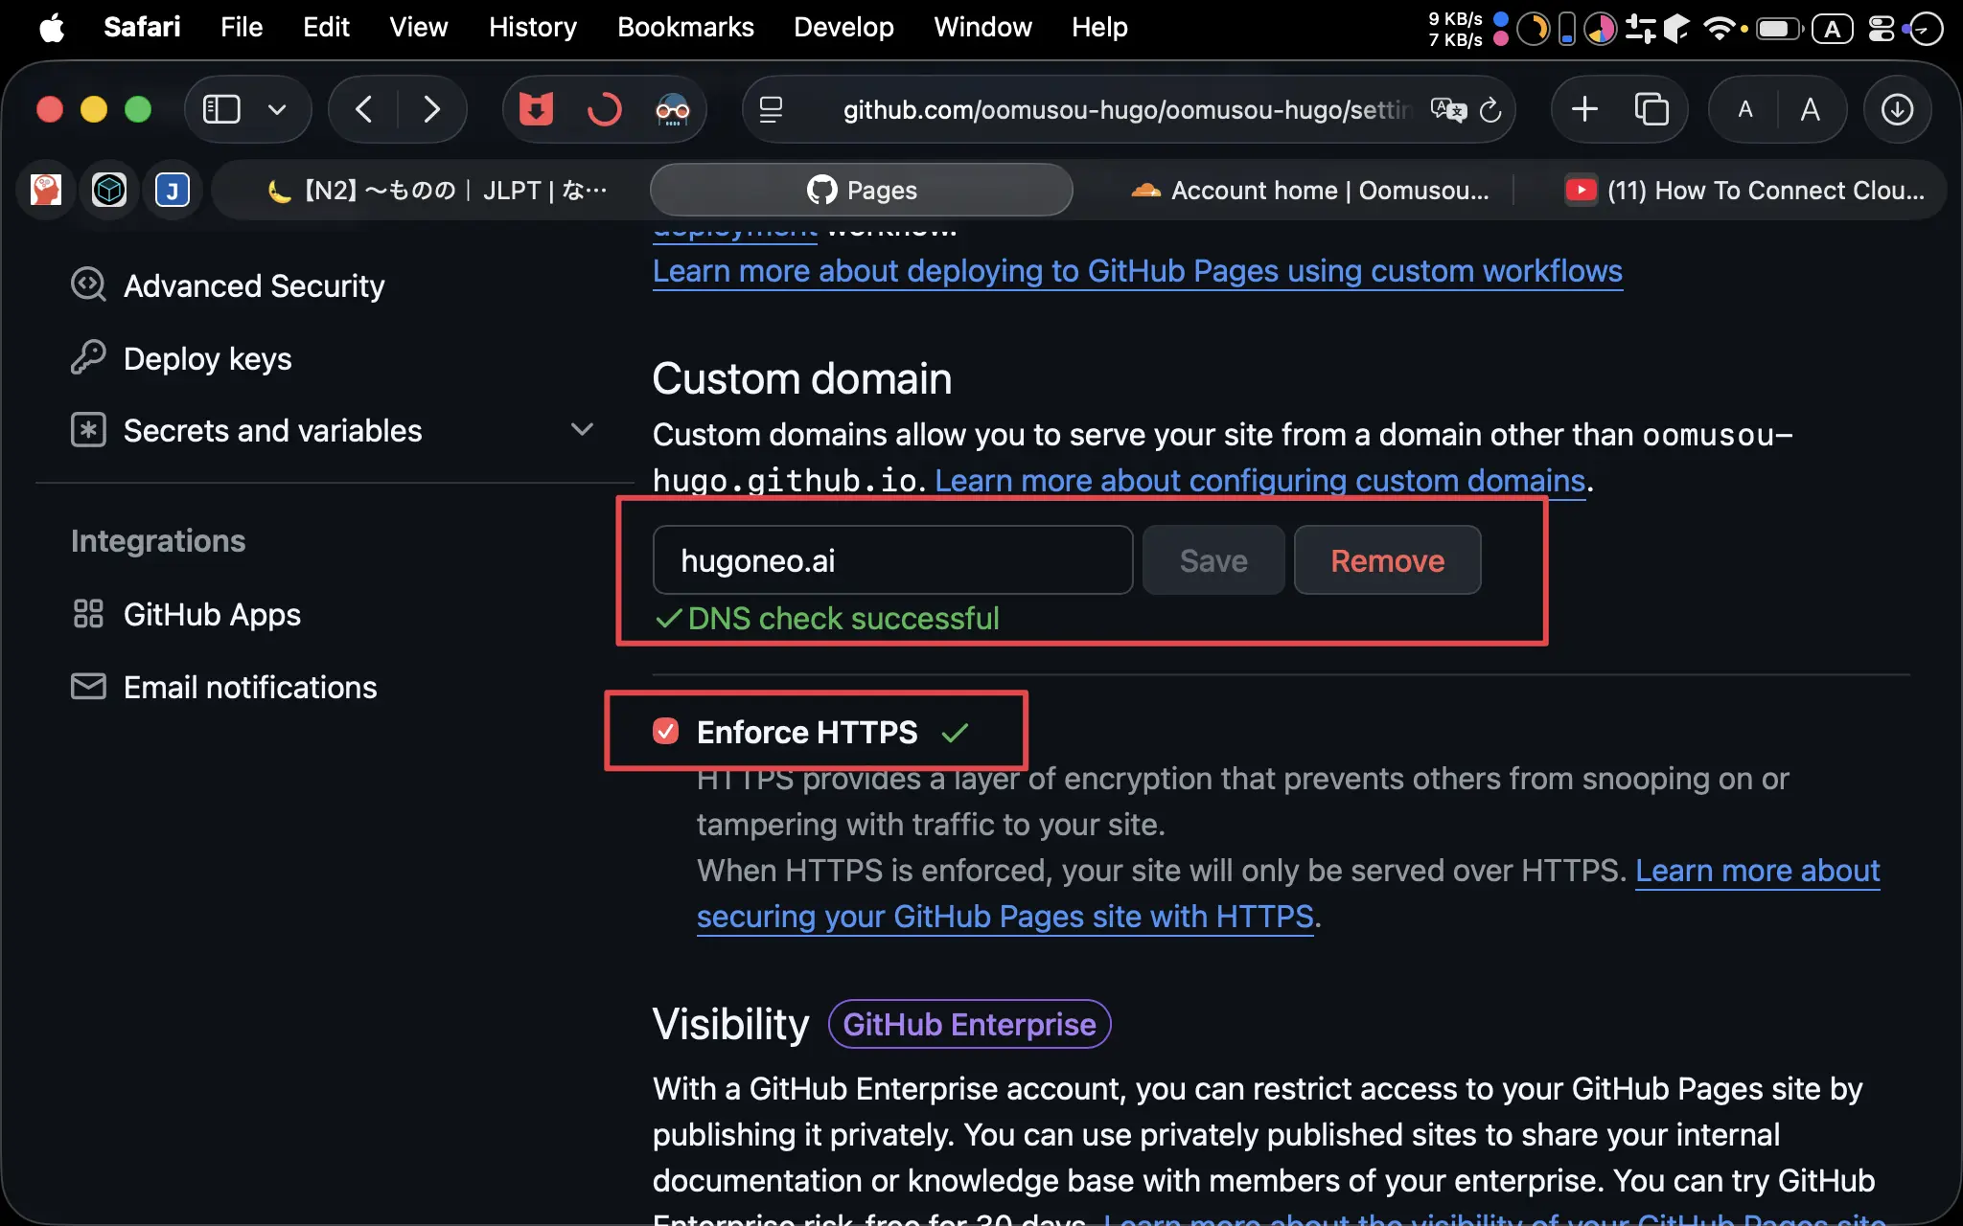Select the Pages tab
This screenshot has width=1963, height=1226.
click(x=861, y=190)
